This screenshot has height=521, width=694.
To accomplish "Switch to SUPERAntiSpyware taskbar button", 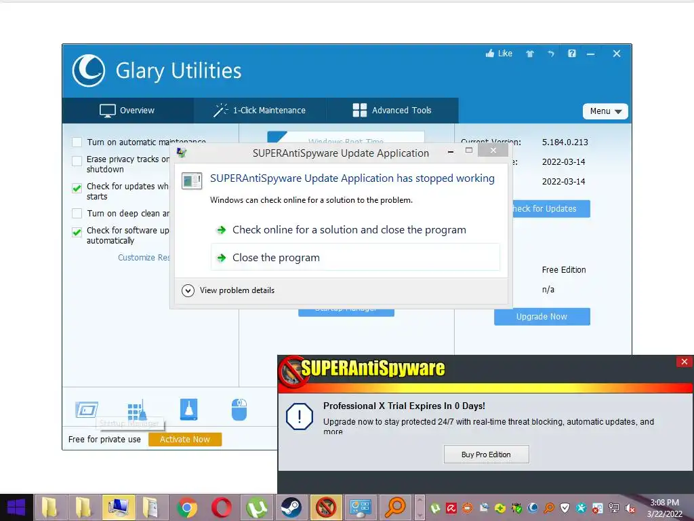I will 326,507.
